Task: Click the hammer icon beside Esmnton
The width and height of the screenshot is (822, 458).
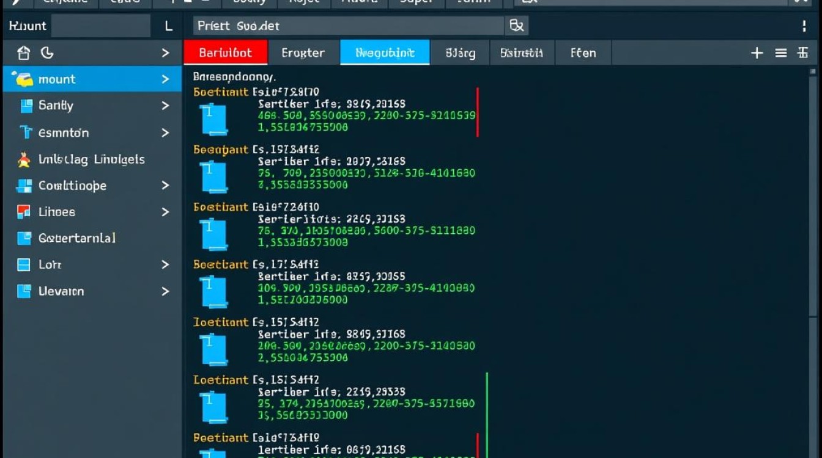Action: [x=25, y=132]
